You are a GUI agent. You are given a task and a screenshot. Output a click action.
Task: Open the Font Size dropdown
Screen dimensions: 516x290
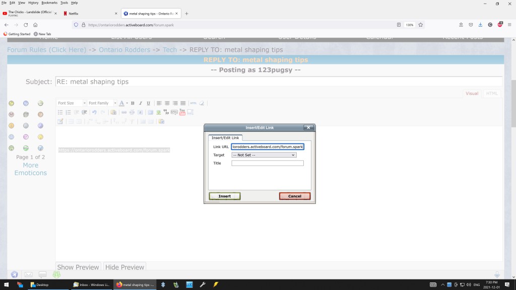tap(71, 103)
